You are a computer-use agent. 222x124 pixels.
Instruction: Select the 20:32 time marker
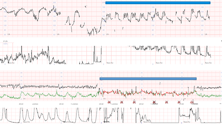[x=61, y=104]
